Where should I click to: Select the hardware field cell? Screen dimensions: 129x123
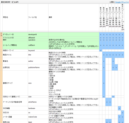(38, 108)
